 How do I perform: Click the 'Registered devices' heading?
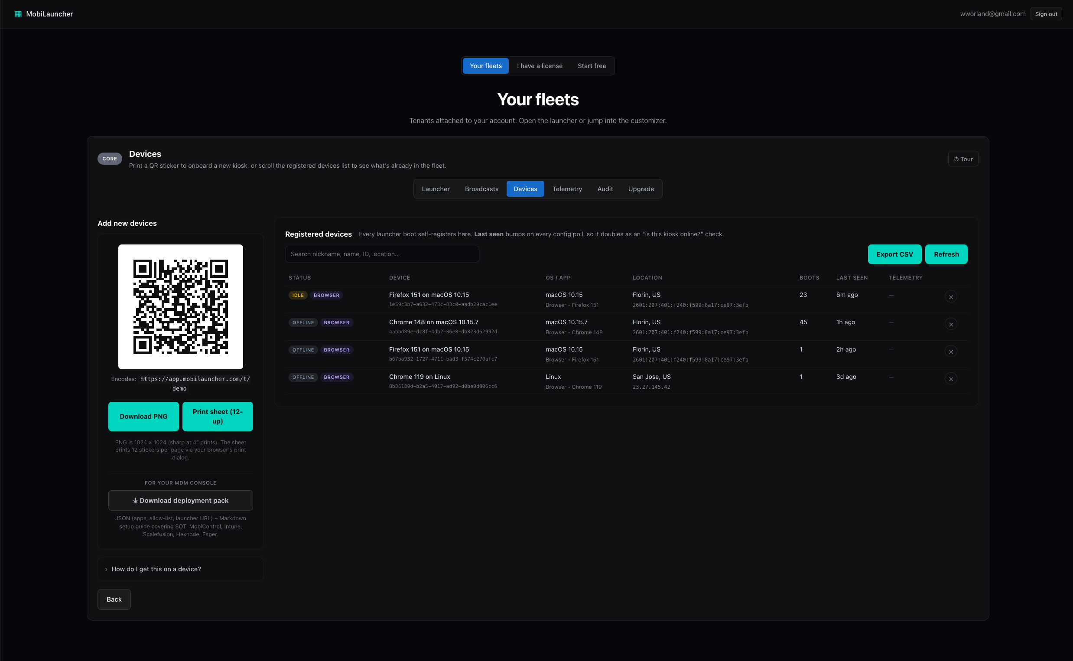(x=318, y=234)
